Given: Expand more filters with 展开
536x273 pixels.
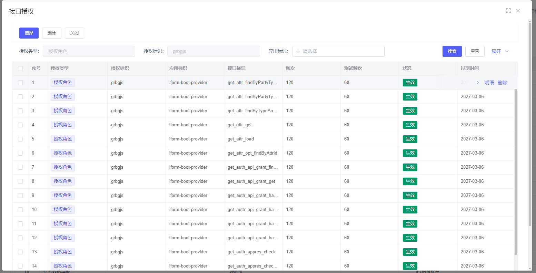Looking at the screenshot, I should click(x=500, y=51).
